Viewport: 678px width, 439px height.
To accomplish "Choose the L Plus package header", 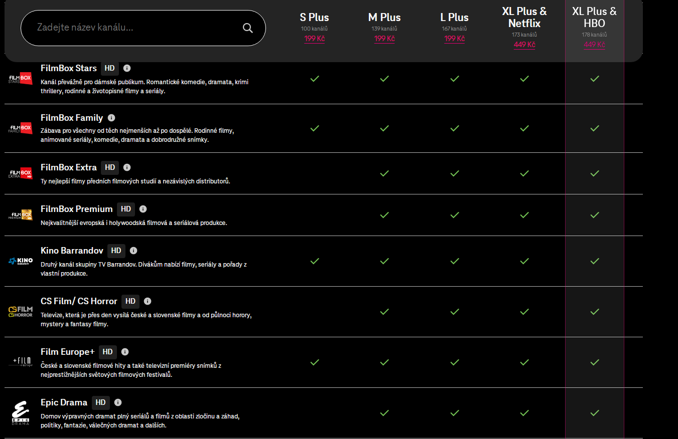I will [454, 18].
